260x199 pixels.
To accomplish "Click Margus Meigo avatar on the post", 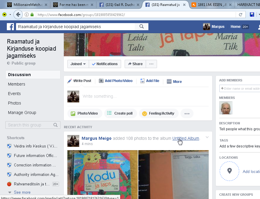I will click(73, 141).
